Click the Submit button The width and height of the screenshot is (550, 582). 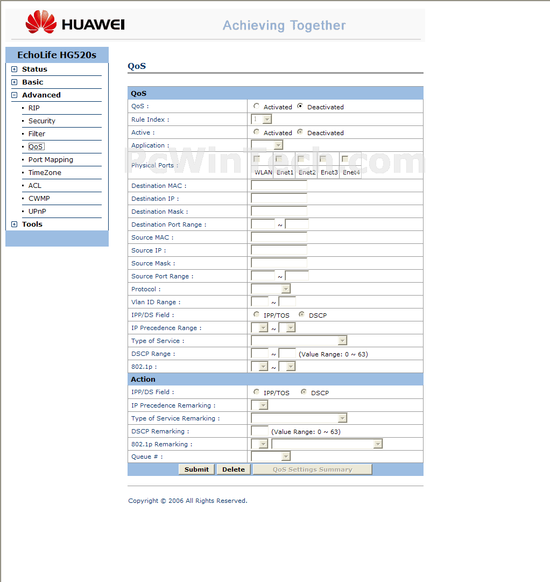click(196, 469)
